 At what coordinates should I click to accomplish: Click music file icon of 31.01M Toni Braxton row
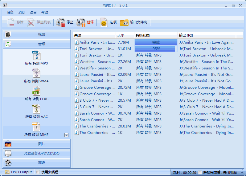pyautogui.click(x=76, y=49)
